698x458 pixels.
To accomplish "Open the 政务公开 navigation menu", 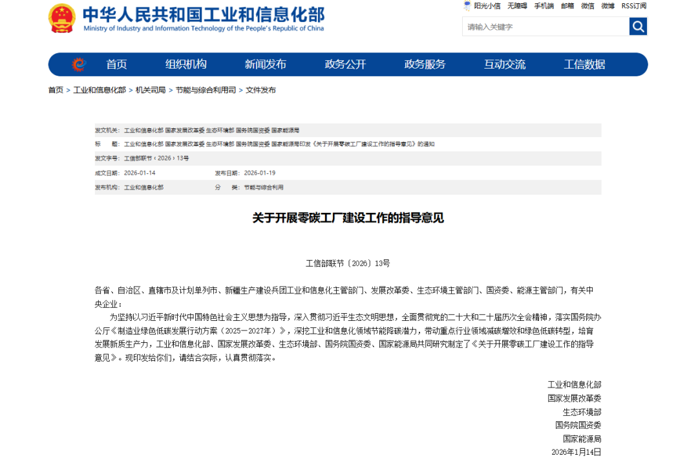I will (x=345, y=65).
